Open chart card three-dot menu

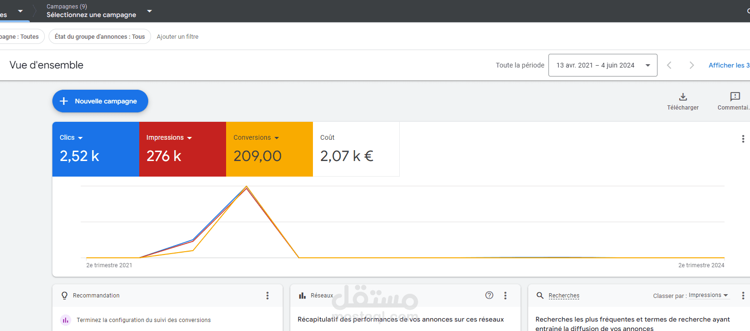point(743,139)
